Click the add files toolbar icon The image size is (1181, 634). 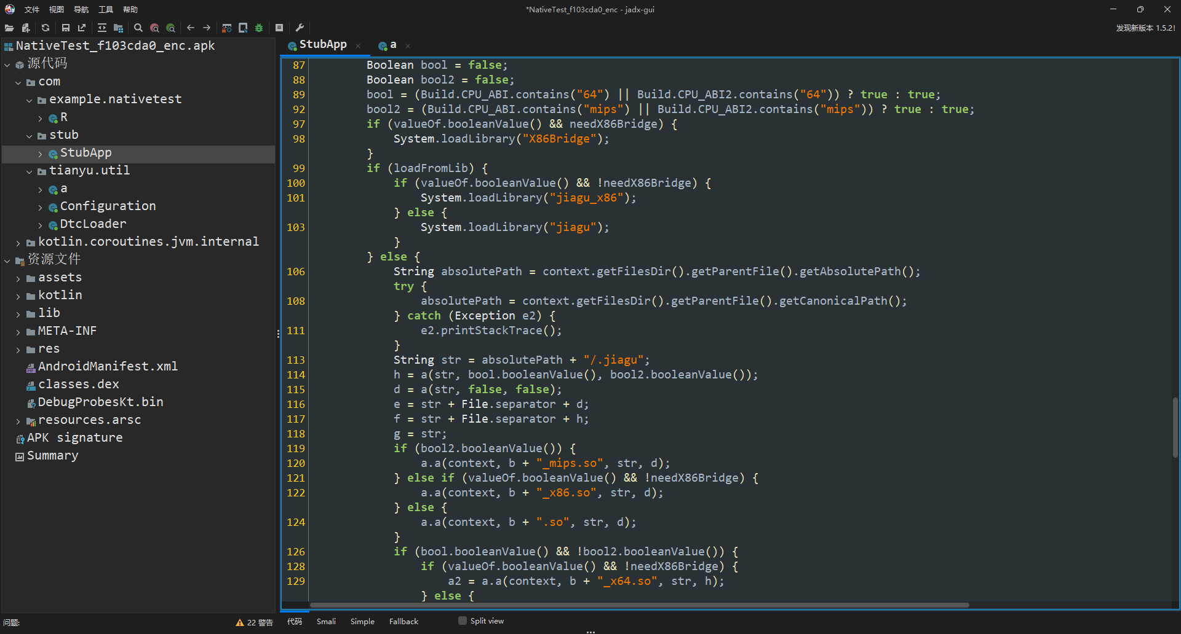(x=26, y=28)
